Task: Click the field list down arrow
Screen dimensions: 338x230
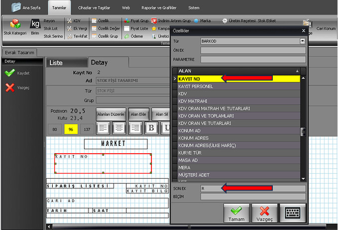Action: pyautogui.click(x=303, y=179)
